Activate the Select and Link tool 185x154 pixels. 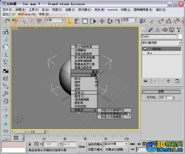(24, 21)
